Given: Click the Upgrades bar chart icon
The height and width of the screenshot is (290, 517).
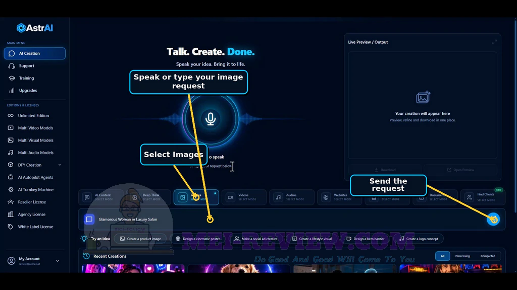Looking at the screenshot, I should coord(12,91).
